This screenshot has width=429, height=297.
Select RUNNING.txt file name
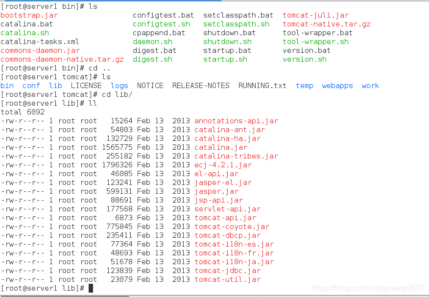click(262, 86)
